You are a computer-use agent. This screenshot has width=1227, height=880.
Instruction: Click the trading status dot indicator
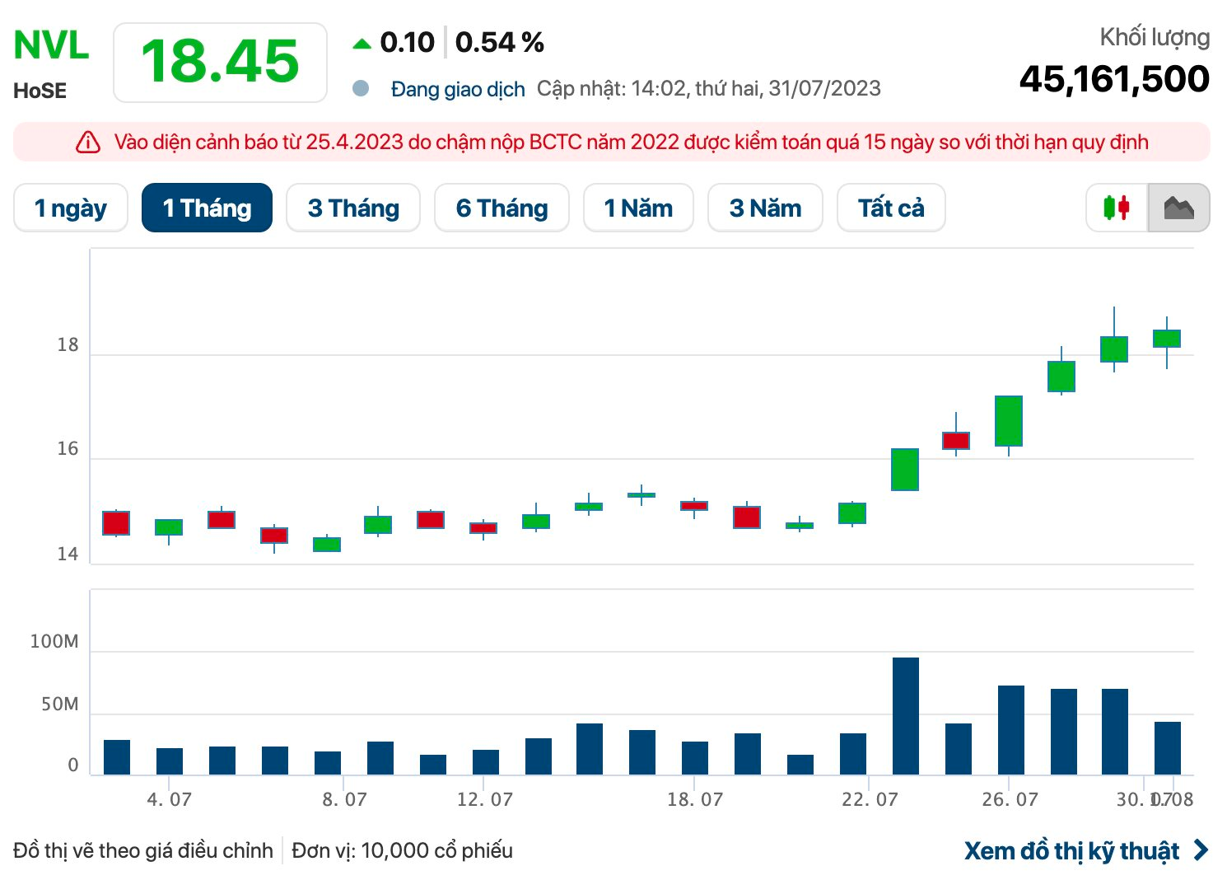point(361,88)
